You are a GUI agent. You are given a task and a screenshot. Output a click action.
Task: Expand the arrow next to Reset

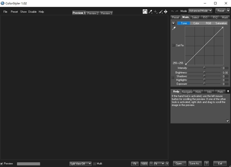[x=228, y=11]
